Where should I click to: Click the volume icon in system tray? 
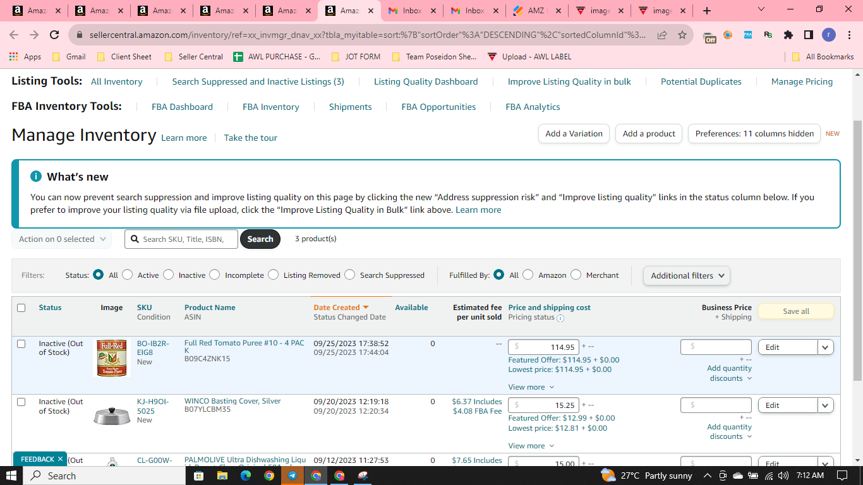click(784, 476)
